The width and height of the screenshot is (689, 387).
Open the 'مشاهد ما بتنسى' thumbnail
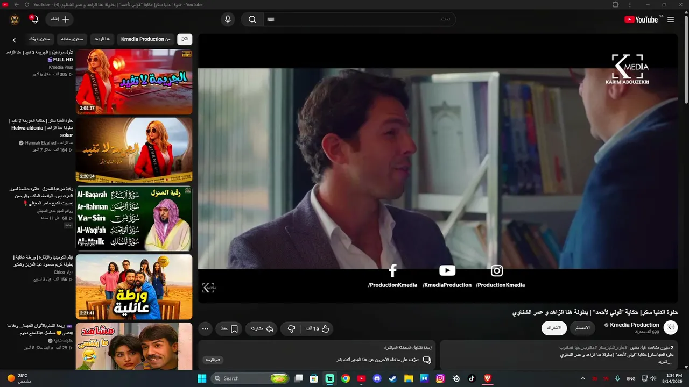[x=134, y=347]
